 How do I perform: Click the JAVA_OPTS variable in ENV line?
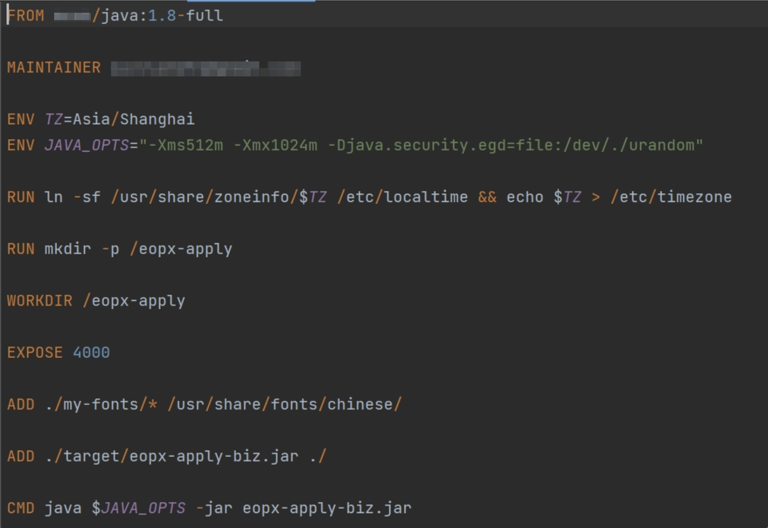[87, 145]
